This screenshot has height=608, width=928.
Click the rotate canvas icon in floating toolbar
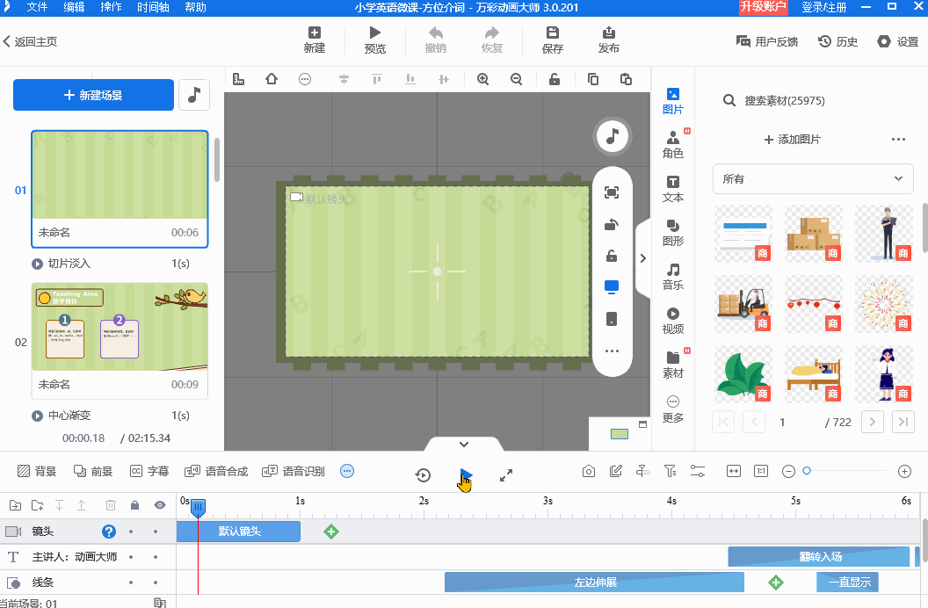[612, 225]
